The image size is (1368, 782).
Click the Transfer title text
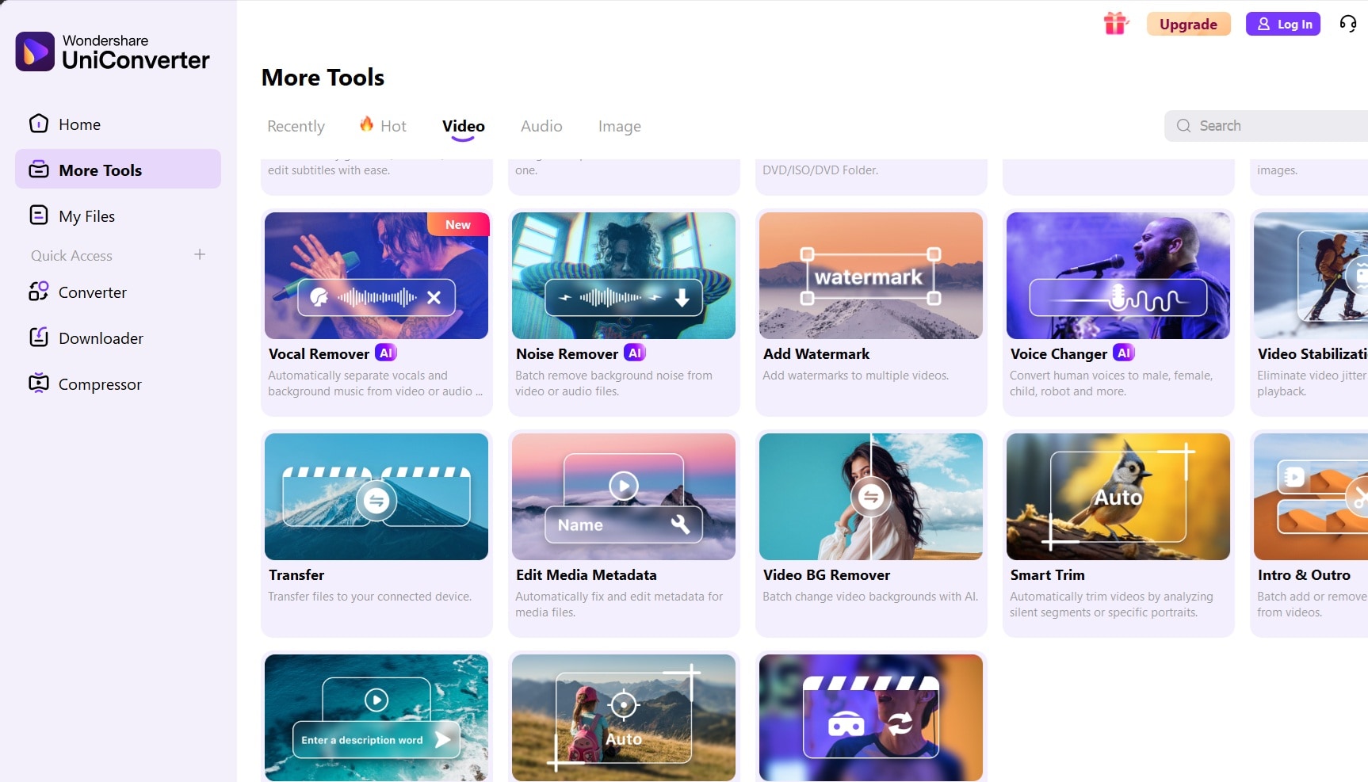point(296,575)
